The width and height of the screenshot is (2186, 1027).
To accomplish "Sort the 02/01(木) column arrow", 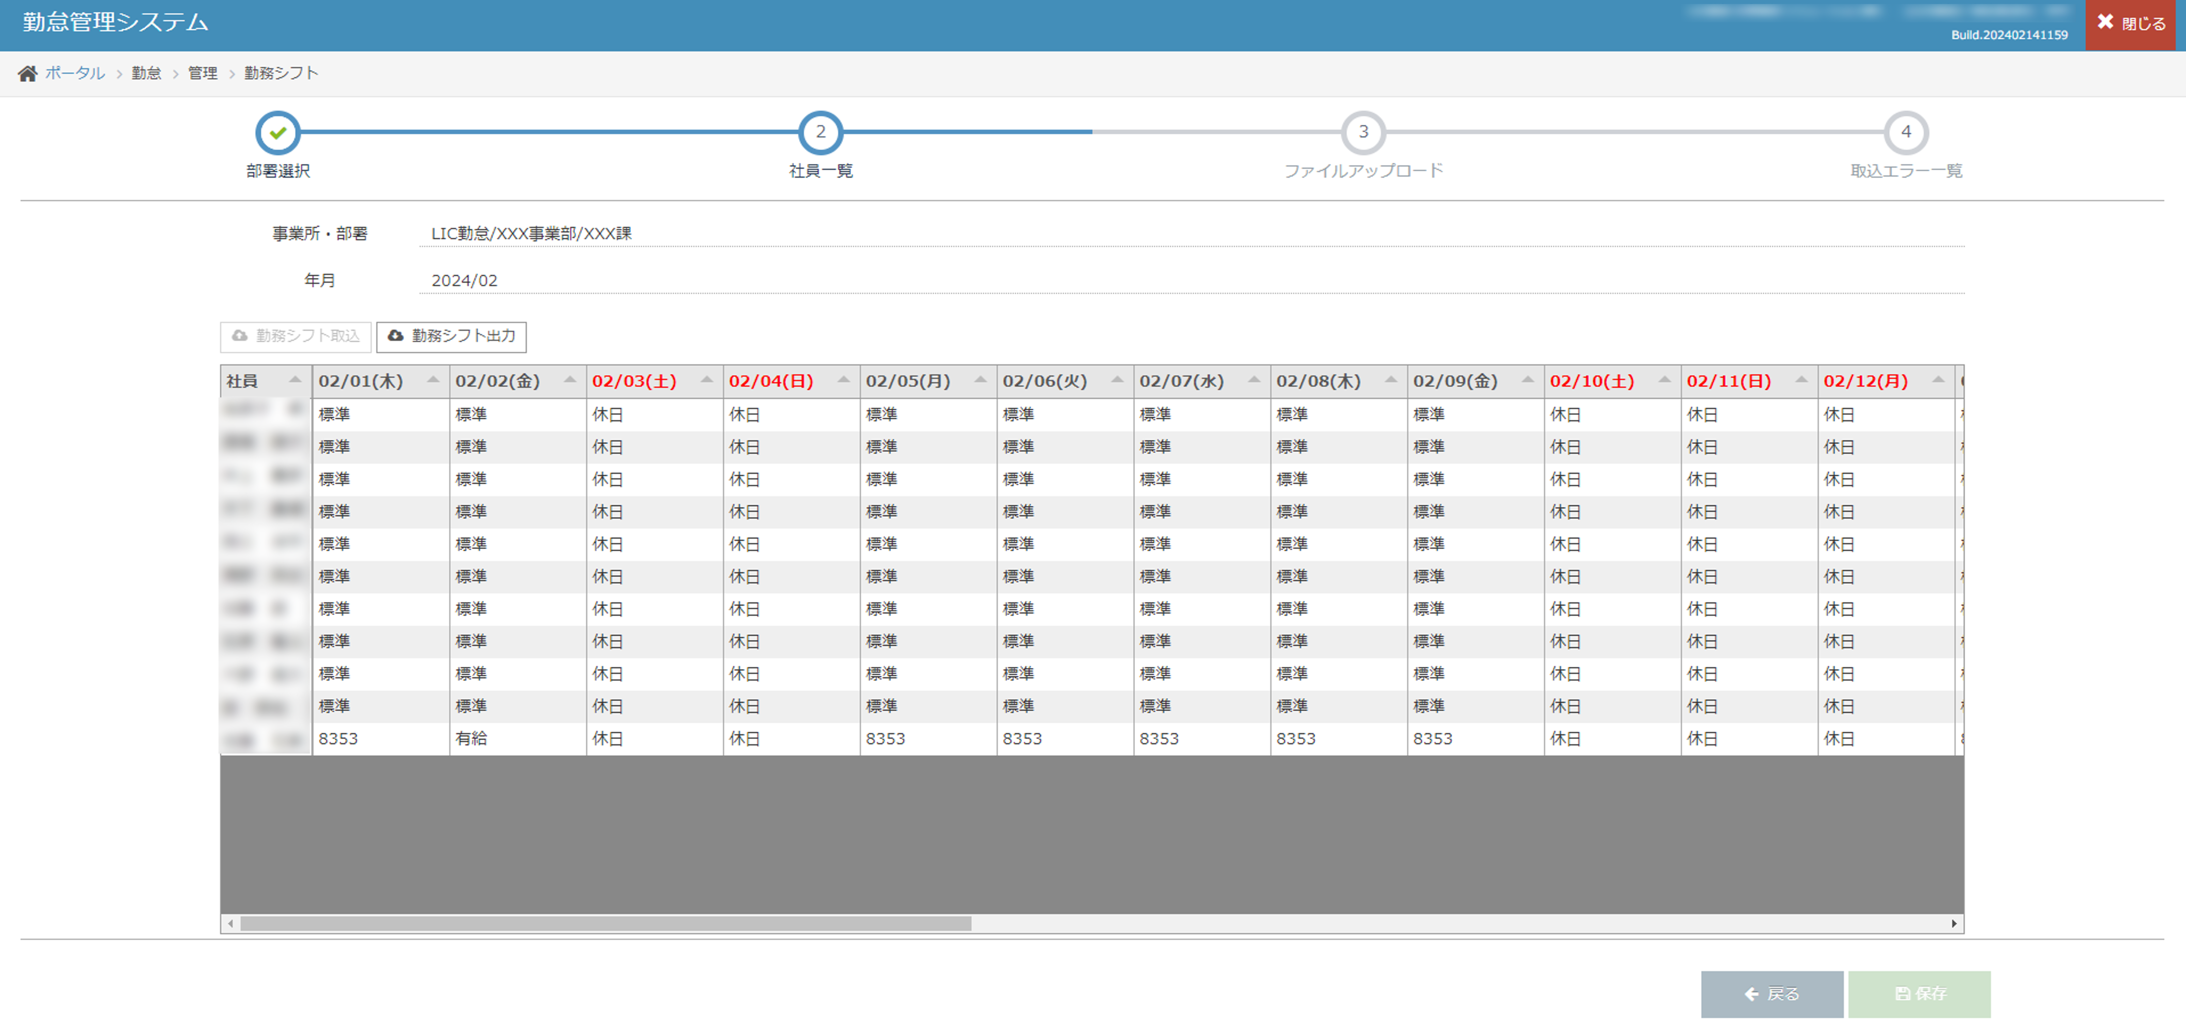I will pos(433,380).
